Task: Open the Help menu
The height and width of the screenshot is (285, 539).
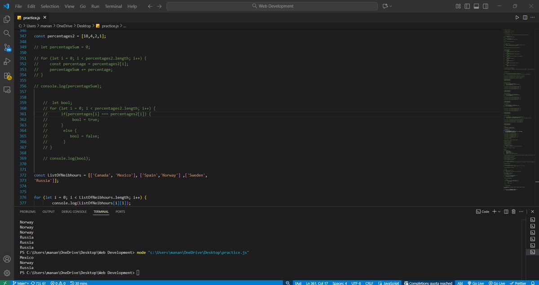Action: click(x=132, y=6)
